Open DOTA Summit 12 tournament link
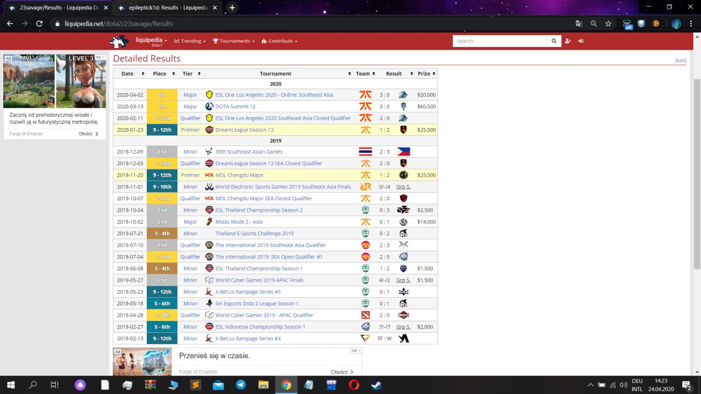 pos(235,107)
